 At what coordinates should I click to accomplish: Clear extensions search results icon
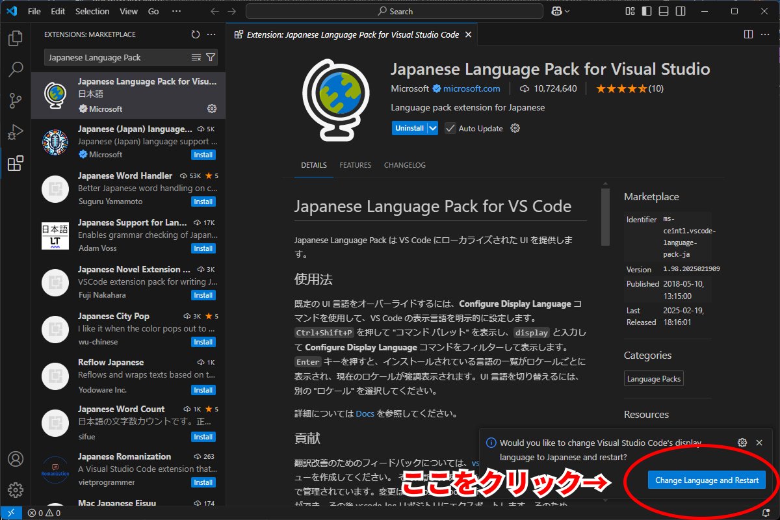196,58
